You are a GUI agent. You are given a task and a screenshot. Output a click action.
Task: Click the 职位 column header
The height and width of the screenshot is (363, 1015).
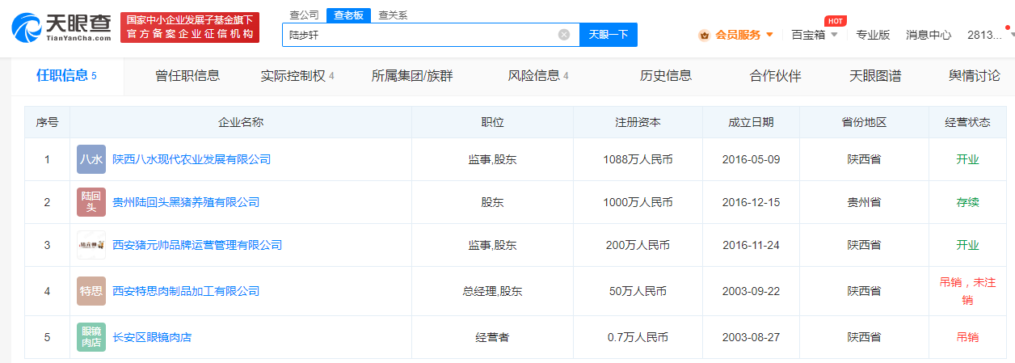[493, 122]
